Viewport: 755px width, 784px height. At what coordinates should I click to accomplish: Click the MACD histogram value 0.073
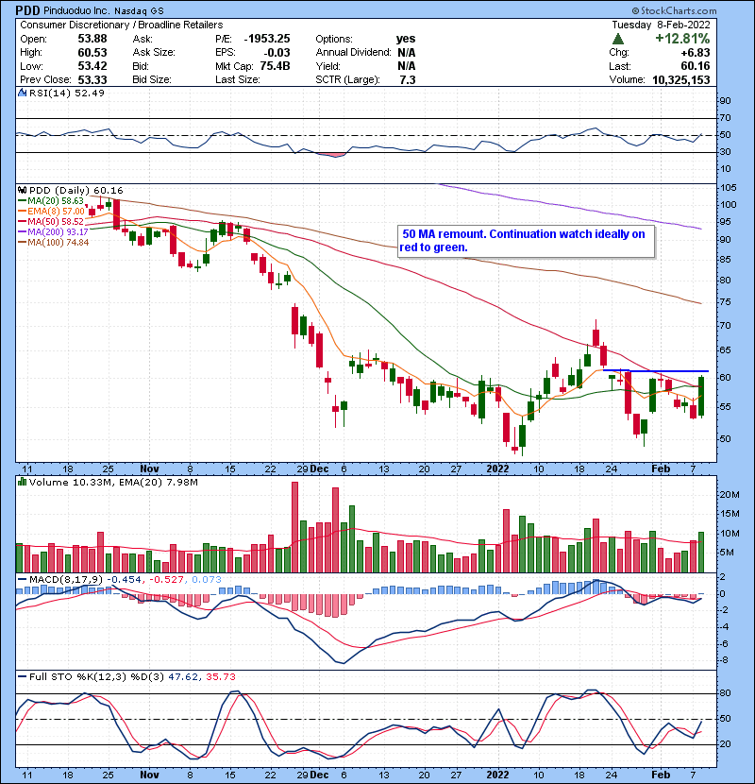(207, 580)
